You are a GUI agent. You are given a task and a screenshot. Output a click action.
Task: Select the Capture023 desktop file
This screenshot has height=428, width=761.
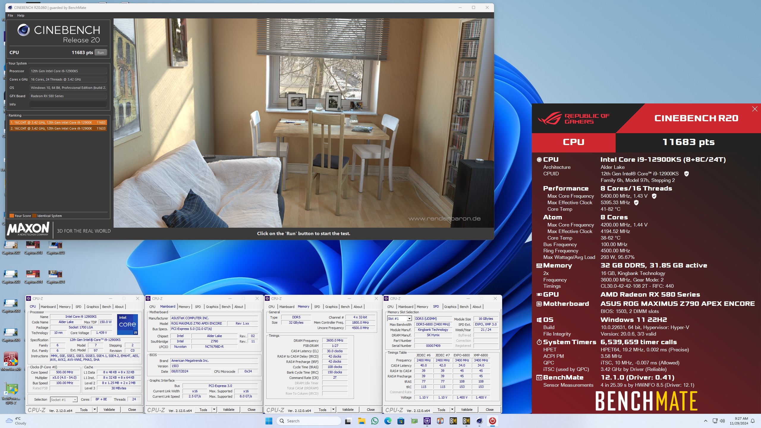[55, 248]
